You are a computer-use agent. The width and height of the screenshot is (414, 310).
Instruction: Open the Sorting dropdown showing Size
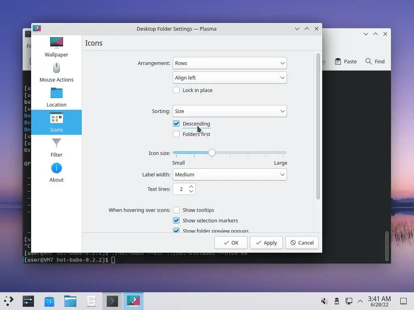[230, 111]
